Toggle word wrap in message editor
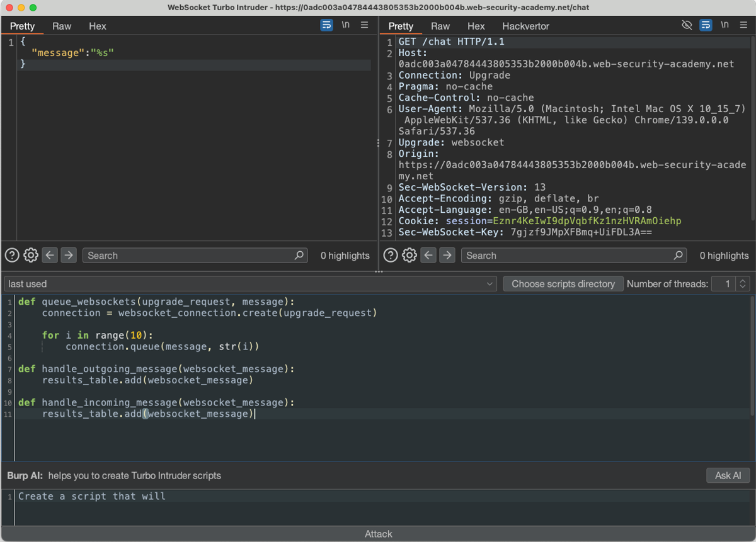Viewport: 756px width, 542px height. click(326, 25)
